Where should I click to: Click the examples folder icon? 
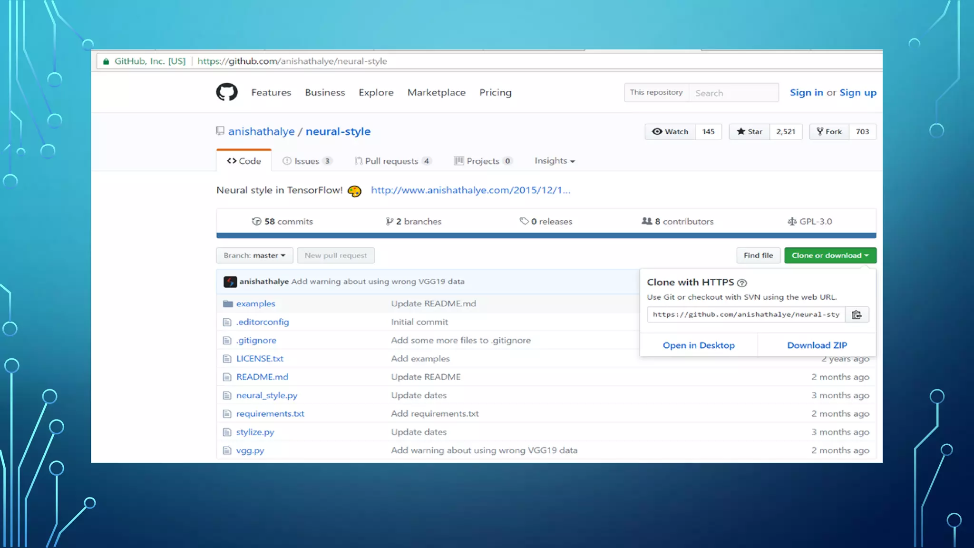click(x=228, y=303)
